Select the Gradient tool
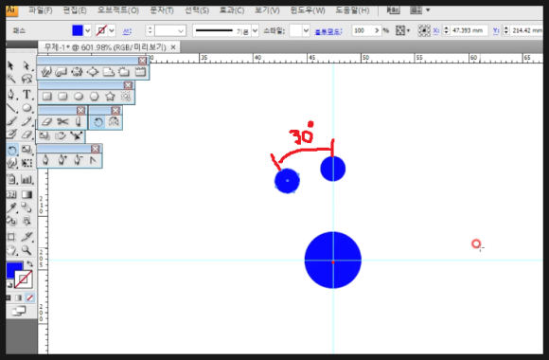This screenshot has width=549, height=360. [27, 194]
